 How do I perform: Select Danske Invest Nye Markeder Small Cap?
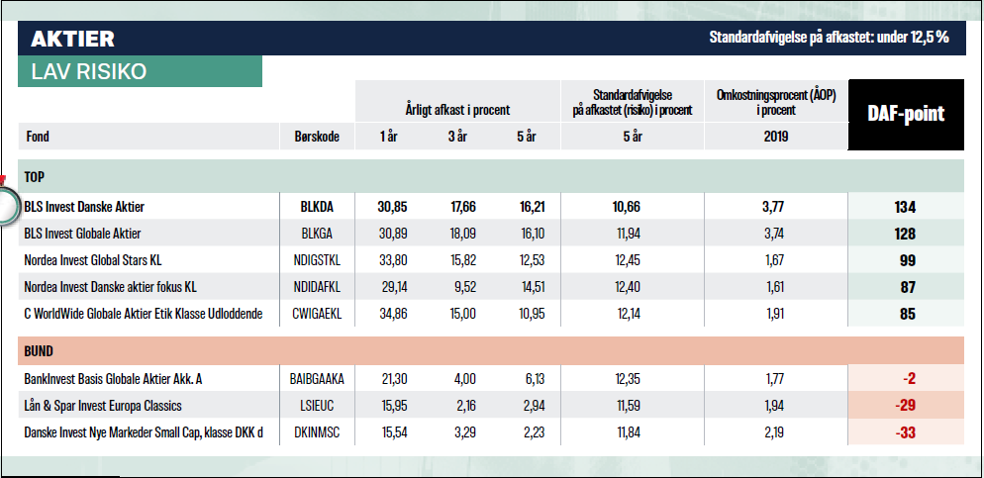tap(144, 432)
